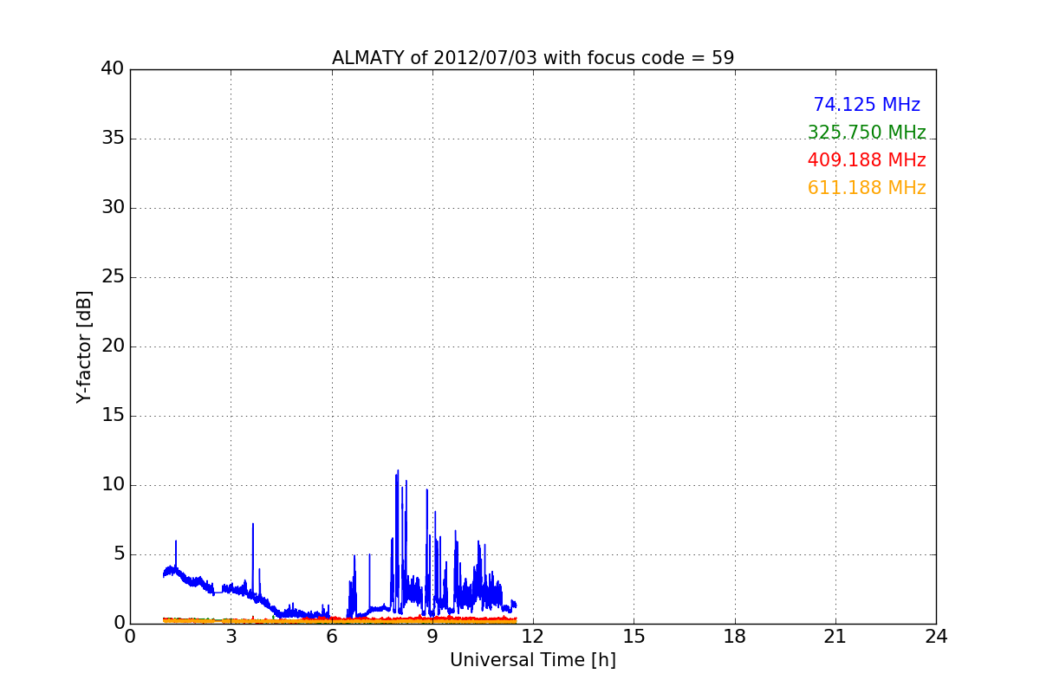The height and width of the screenshot is (693, 1040).
Task: Select the 325.750 MHz legend label
Action: coord(867,133)
